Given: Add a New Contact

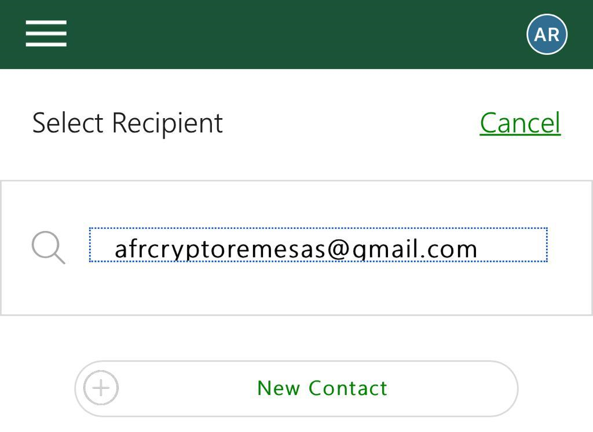Looking at the screenshot, I should tap(321, 388).
